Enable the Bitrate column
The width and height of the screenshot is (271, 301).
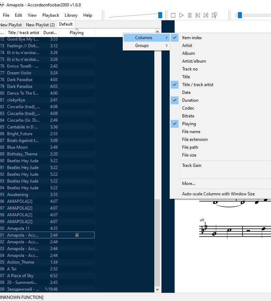(188, 116)
